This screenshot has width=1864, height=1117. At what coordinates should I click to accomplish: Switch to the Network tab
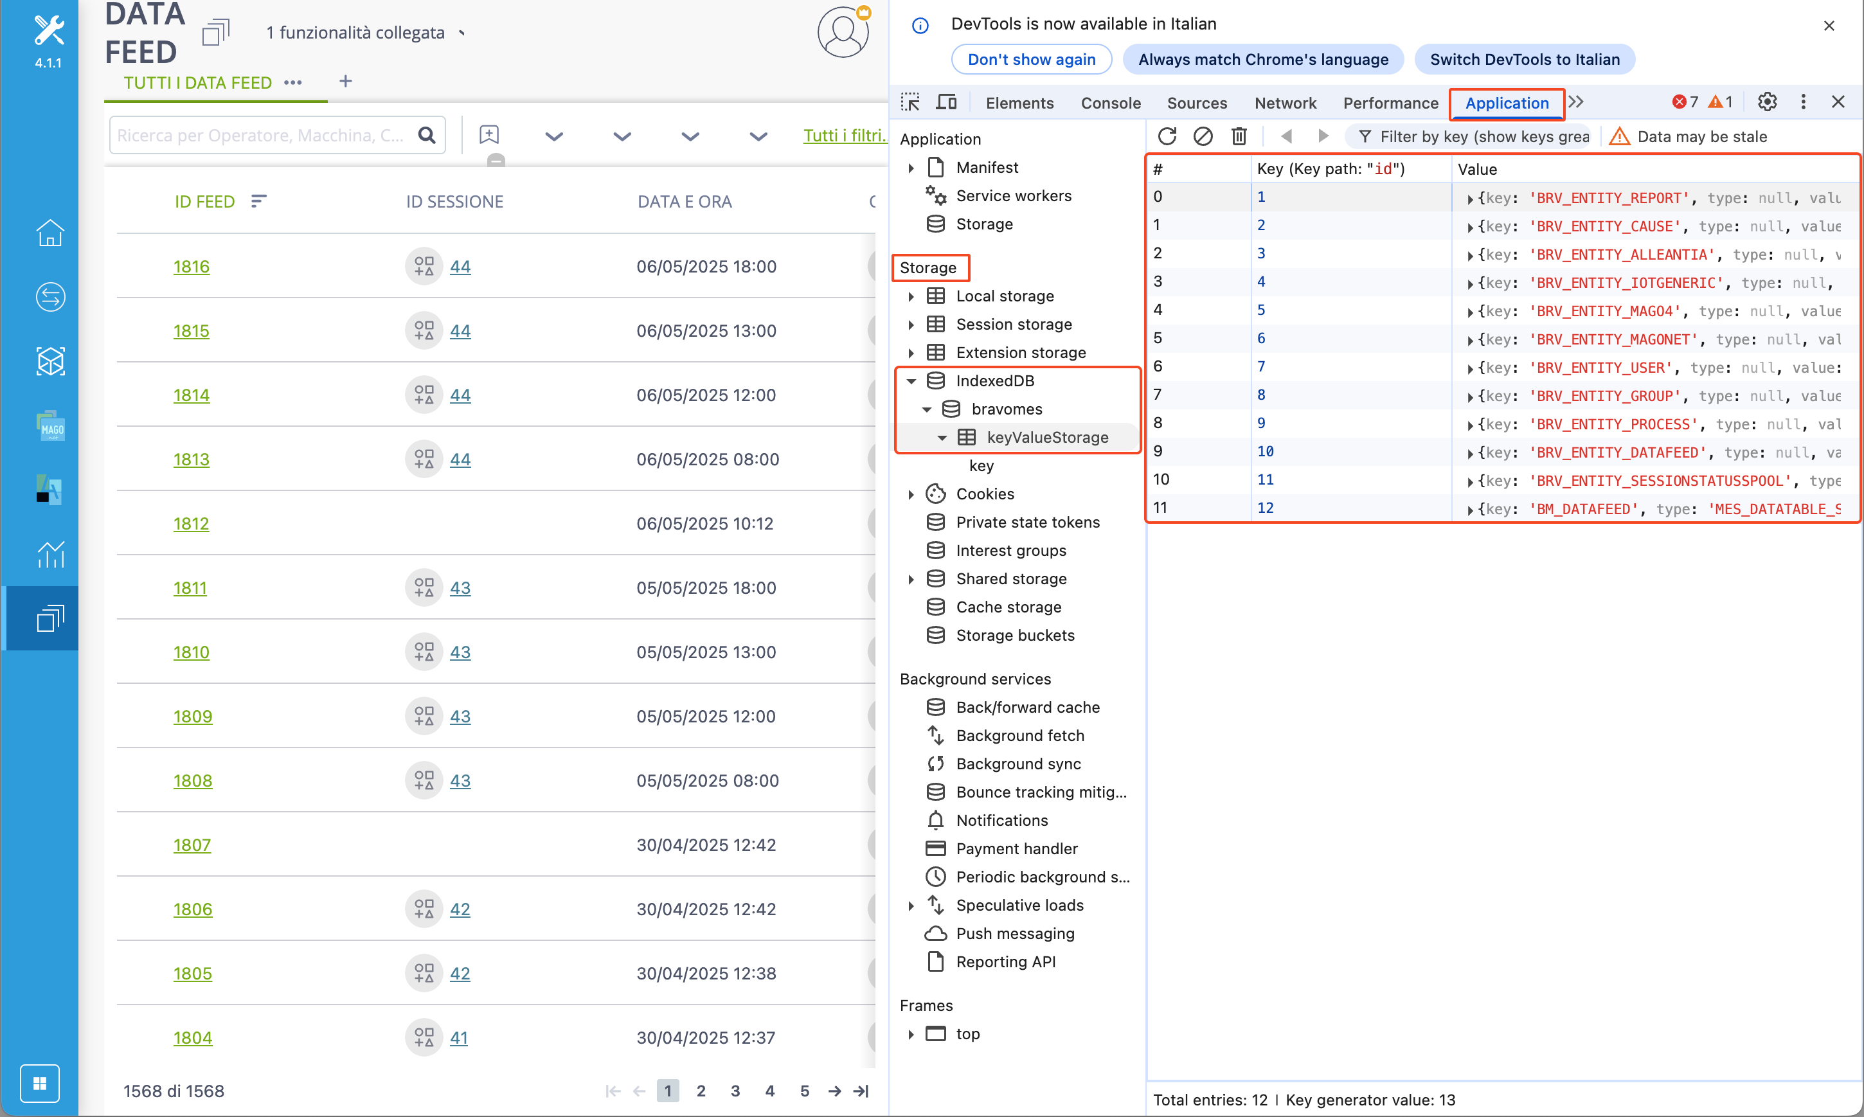click(x=1286, y=102)
